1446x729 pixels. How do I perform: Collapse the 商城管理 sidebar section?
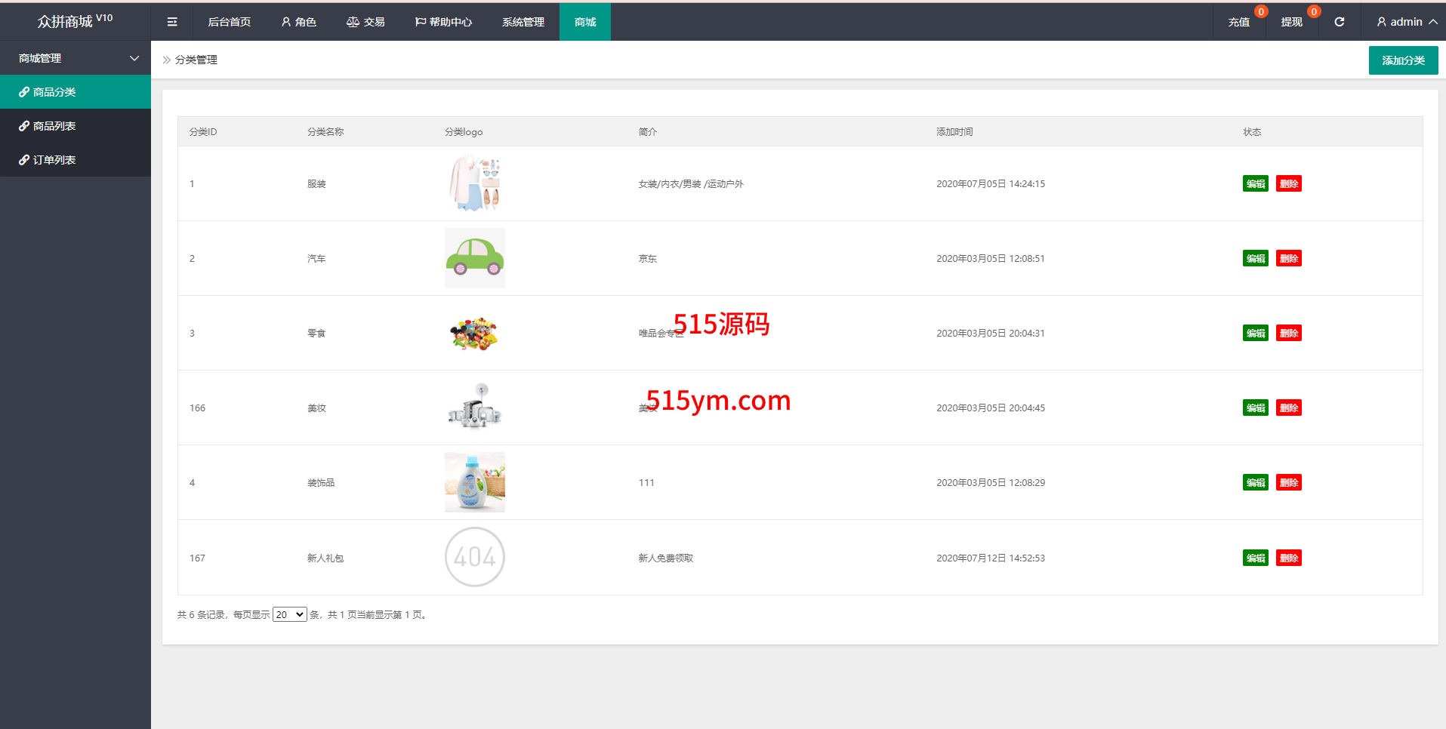click(76, 58)
